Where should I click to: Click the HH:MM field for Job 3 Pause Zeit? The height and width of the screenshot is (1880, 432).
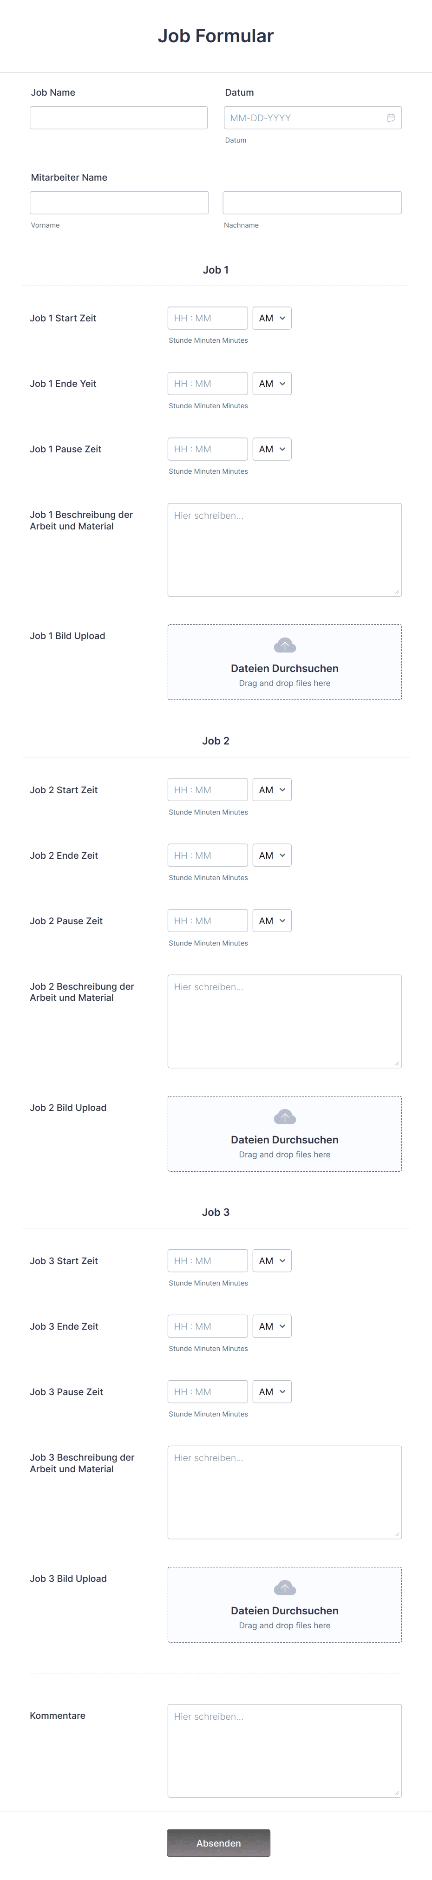(x=207, y=1391)
